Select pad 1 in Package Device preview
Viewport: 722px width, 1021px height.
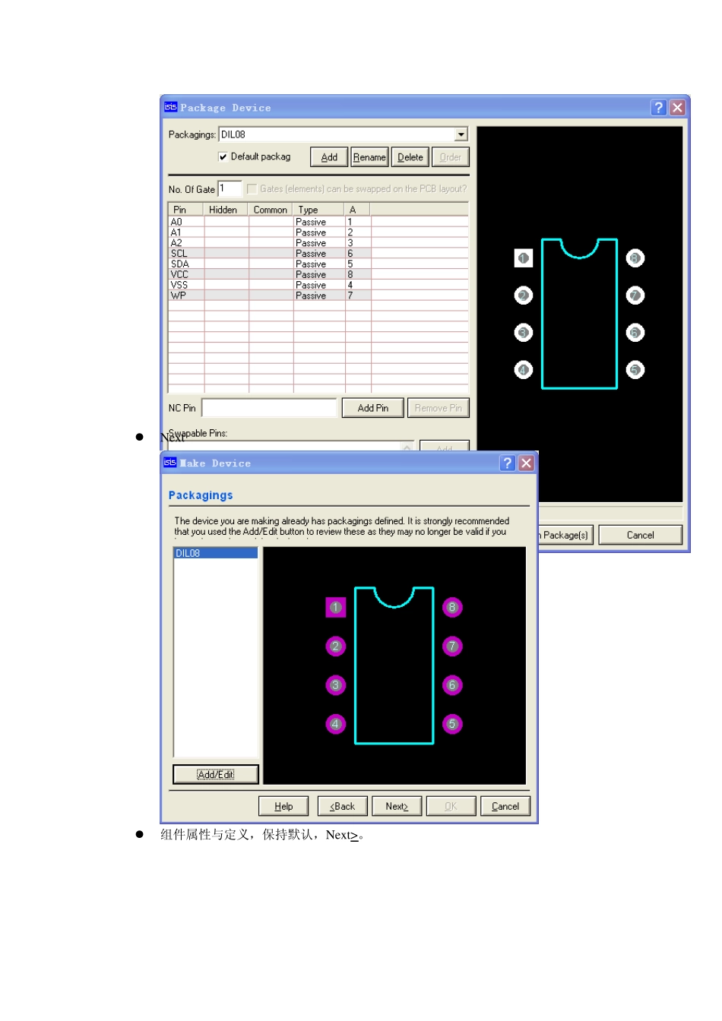tap(524, 258)
